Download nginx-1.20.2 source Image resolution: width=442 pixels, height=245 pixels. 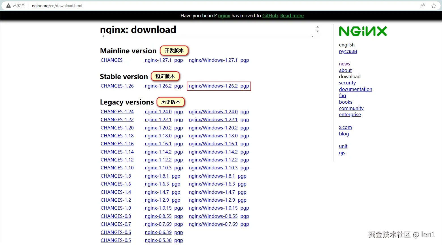(x=158, y=128)
